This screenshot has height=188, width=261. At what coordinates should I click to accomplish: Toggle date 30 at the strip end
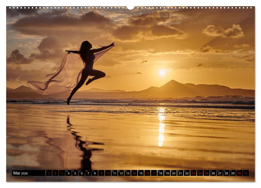click(239, 173)
